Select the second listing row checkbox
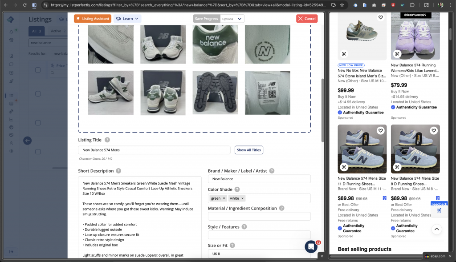Viewport: 456px width, 262px height. tap(38, 123)
